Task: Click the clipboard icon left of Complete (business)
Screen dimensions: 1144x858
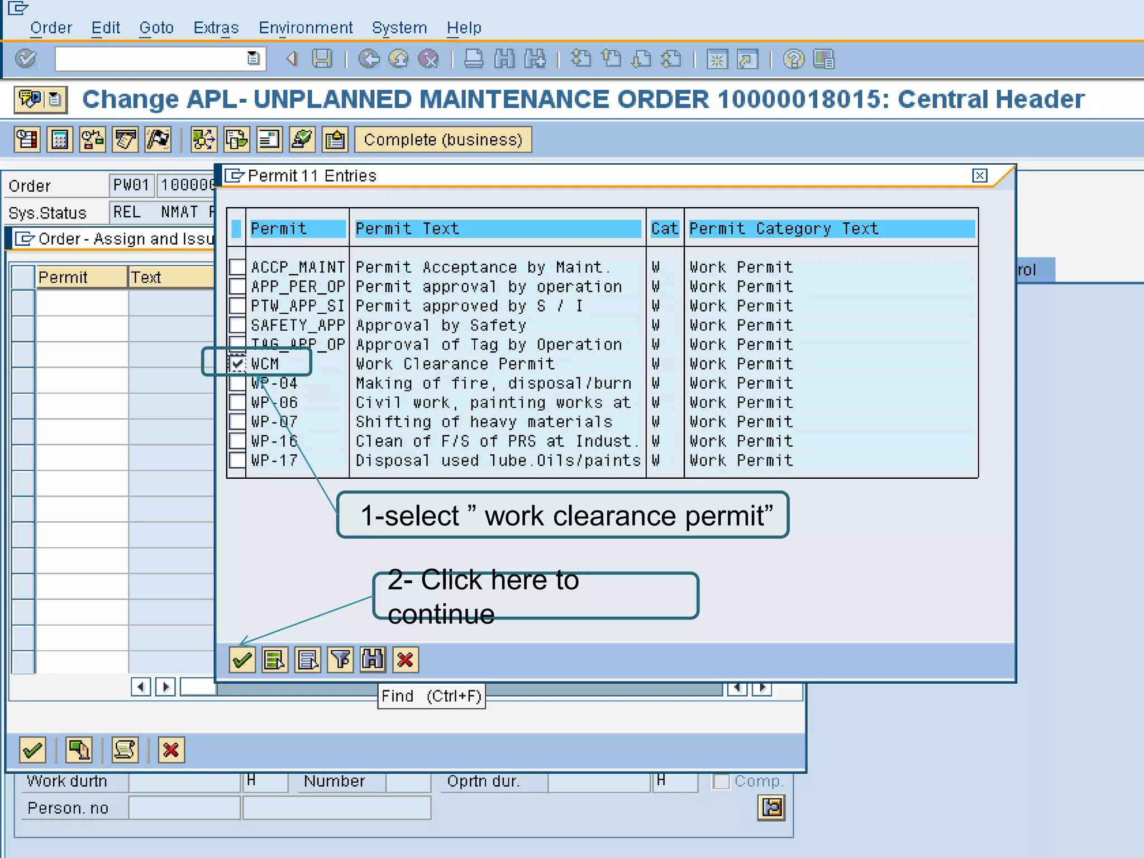Action: coord(335,140)
